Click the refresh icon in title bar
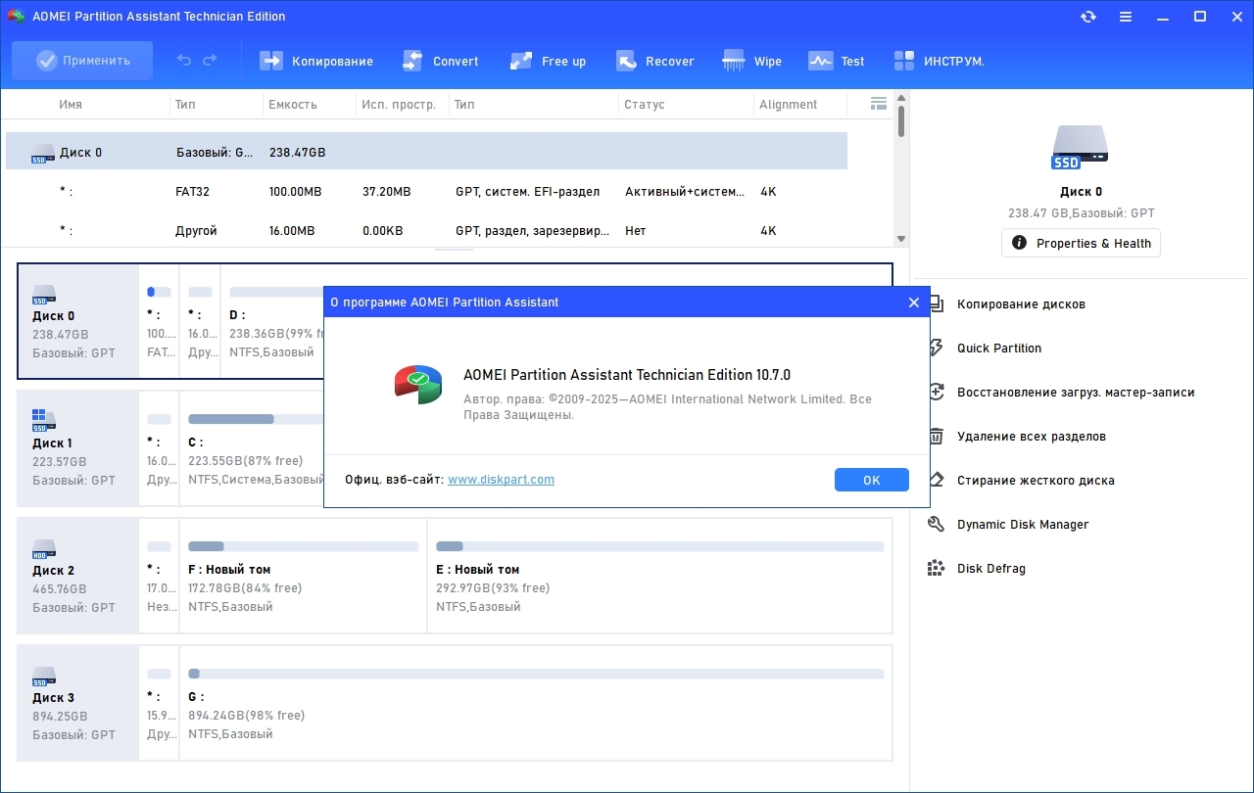 click(1088, 17)
